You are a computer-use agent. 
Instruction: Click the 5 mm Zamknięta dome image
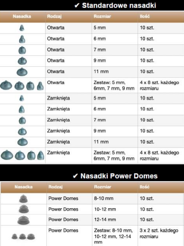[22, 98]
